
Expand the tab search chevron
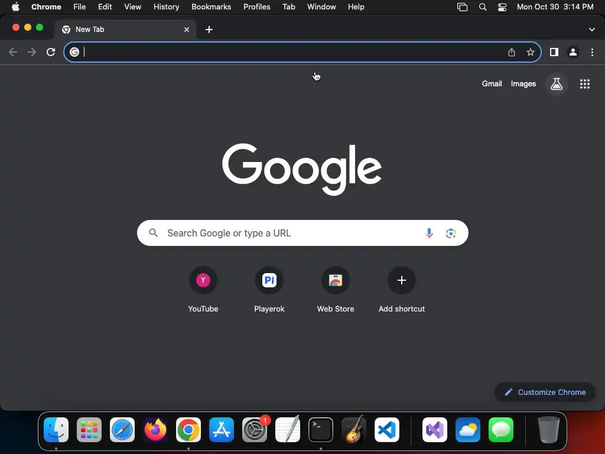592,30
